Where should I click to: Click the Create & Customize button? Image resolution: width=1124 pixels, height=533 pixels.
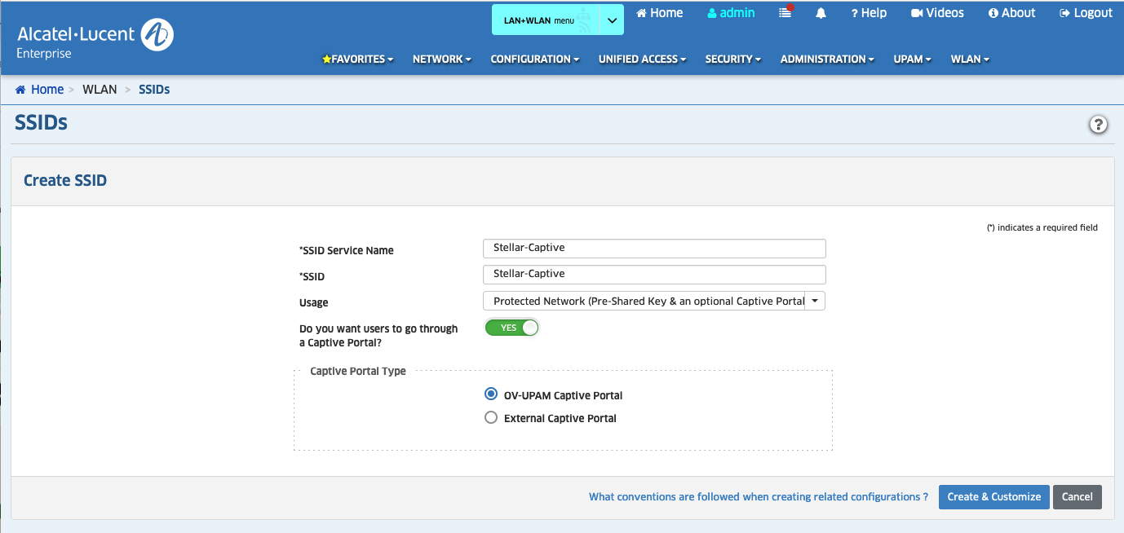tap(993, 496)
